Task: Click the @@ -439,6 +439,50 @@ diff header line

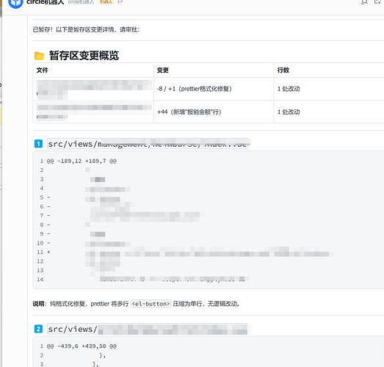Action: [x=81, y=346]
